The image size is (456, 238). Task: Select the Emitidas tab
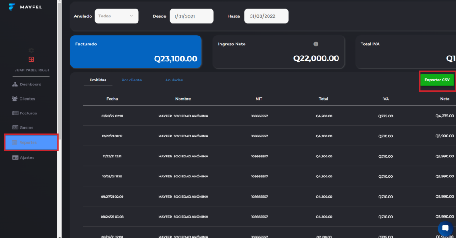point(98,80)
